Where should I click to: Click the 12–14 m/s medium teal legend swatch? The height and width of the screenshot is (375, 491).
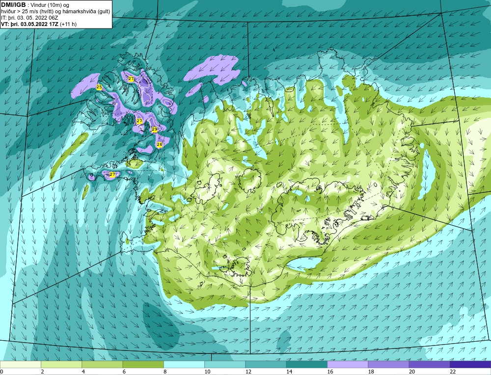click(x=266, y=365)
